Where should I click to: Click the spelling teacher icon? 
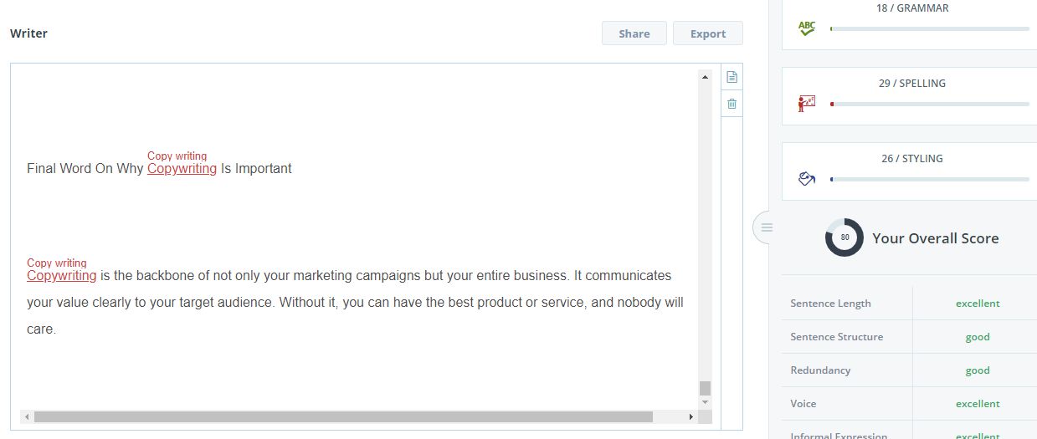(x=806, y=104)
